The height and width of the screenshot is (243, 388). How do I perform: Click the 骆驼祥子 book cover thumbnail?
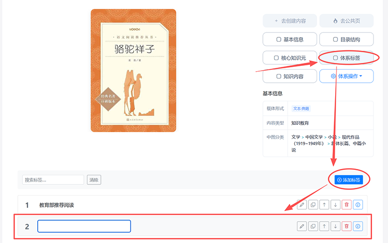133,71
